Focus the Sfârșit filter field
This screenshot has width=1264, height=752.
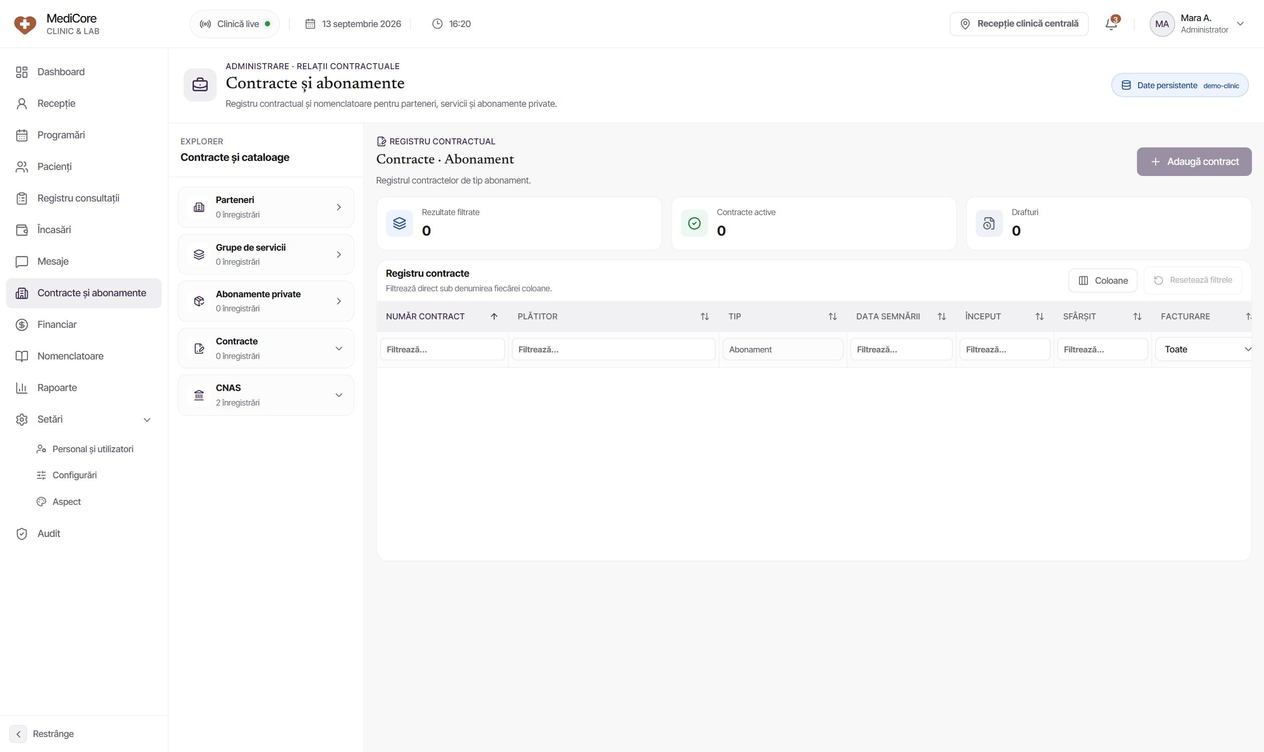pos(1102,349)
